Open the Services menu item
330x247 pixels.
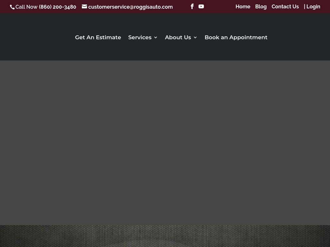click(140, 37)
